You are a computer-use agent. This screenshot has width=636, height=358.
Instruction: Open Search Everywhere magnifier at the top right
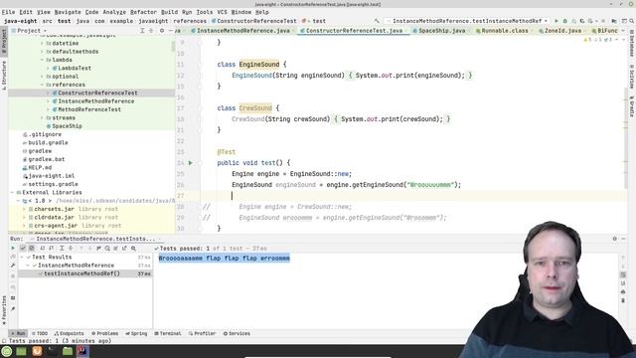[632, 21]
